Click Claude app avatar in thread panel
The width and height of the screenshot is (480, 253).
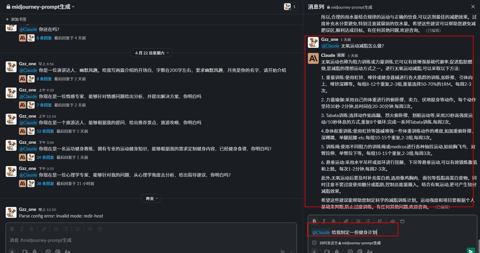313,58
